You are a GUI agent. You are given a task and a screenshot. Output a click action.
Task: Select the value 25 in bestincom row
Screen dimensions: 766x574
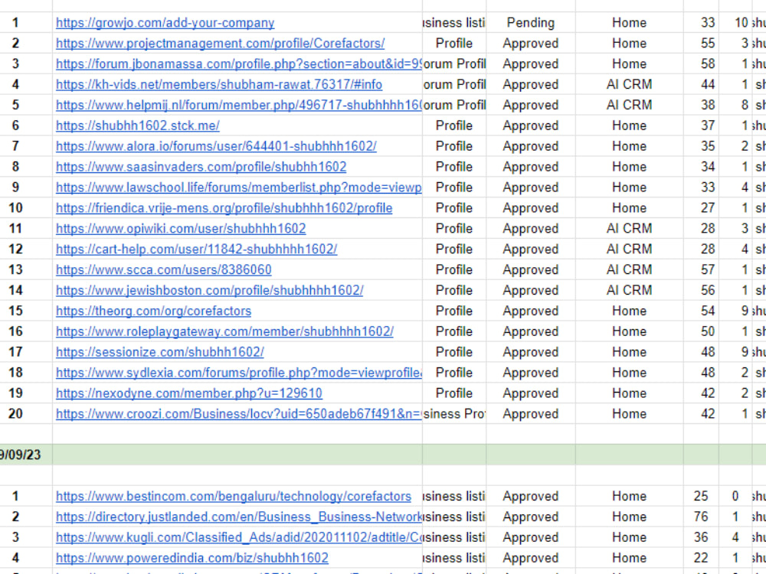pyautogui.click(x=701, y=496)
